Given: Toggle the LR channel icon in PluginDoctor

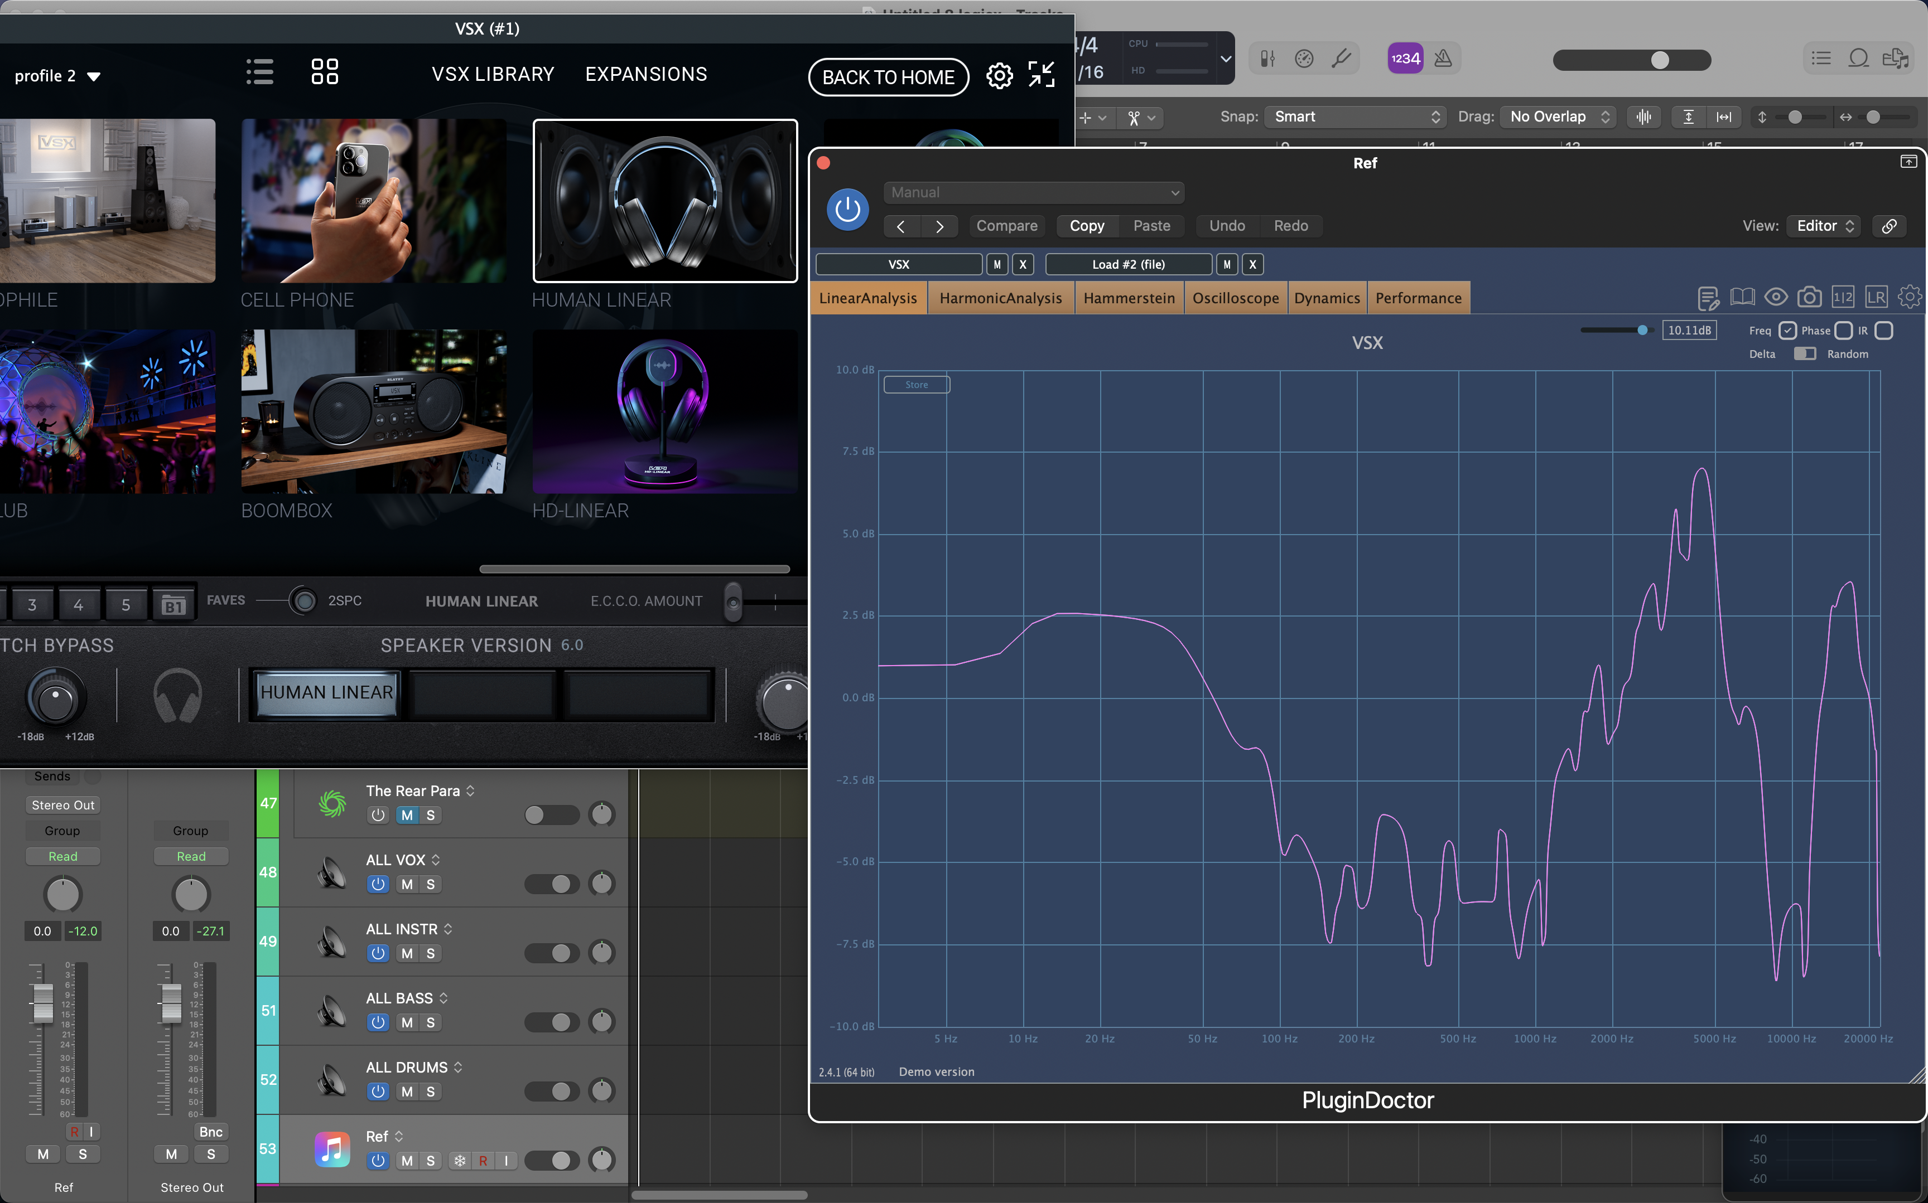Looking at the screenshot, I should pos(1876,298).
